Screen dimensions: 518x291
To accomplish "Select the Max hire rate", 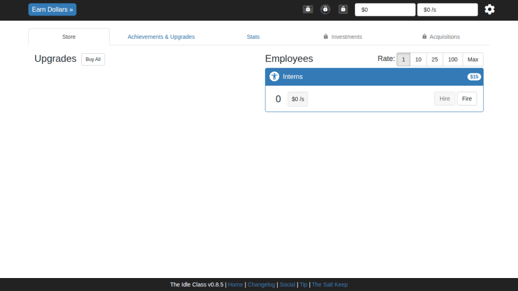I will 473,59.
